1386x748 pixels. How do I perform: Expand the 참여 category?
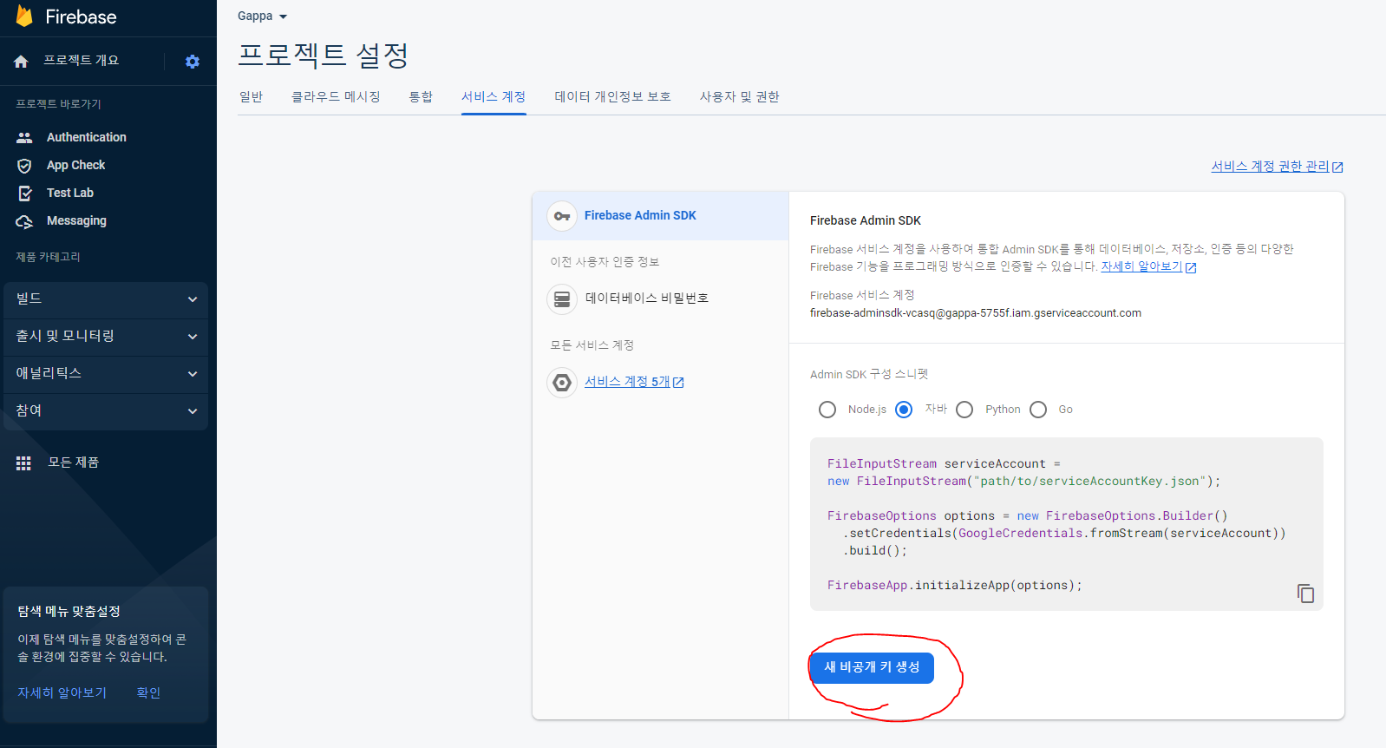pos(106,411)
